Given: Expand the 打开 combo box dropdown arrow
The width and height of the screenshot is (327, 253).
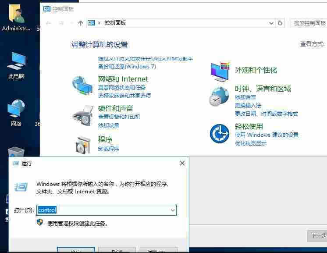Looking at the screenshot, I should pyautogui.click(x=173, y=210).
